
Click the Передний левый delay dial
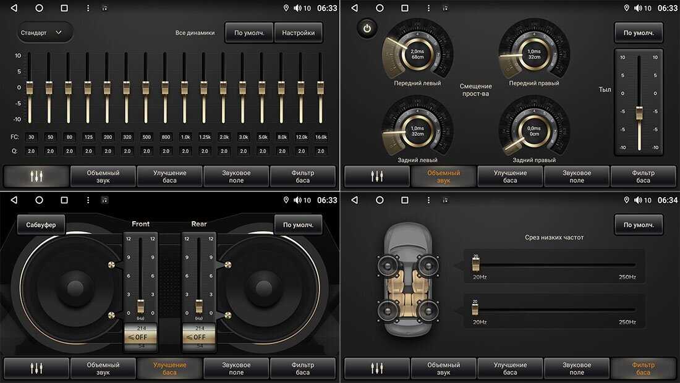417,54
